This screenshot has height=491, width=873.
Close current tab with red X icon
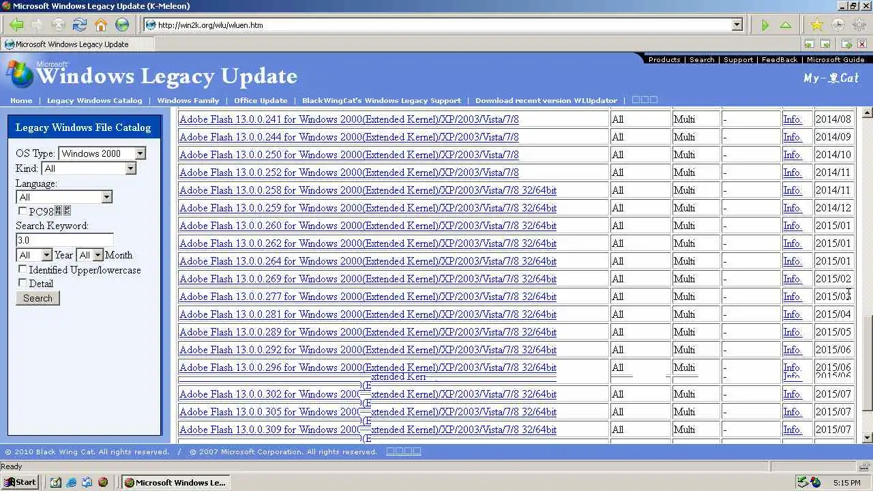pyautogui.click(x=862, y=44)
